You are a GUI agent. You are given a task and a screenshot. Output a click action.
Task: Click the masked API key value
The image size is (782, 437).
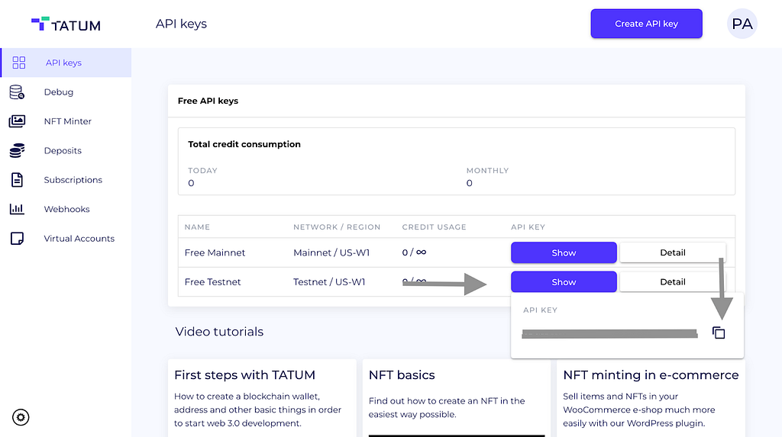tap(609, 333)
